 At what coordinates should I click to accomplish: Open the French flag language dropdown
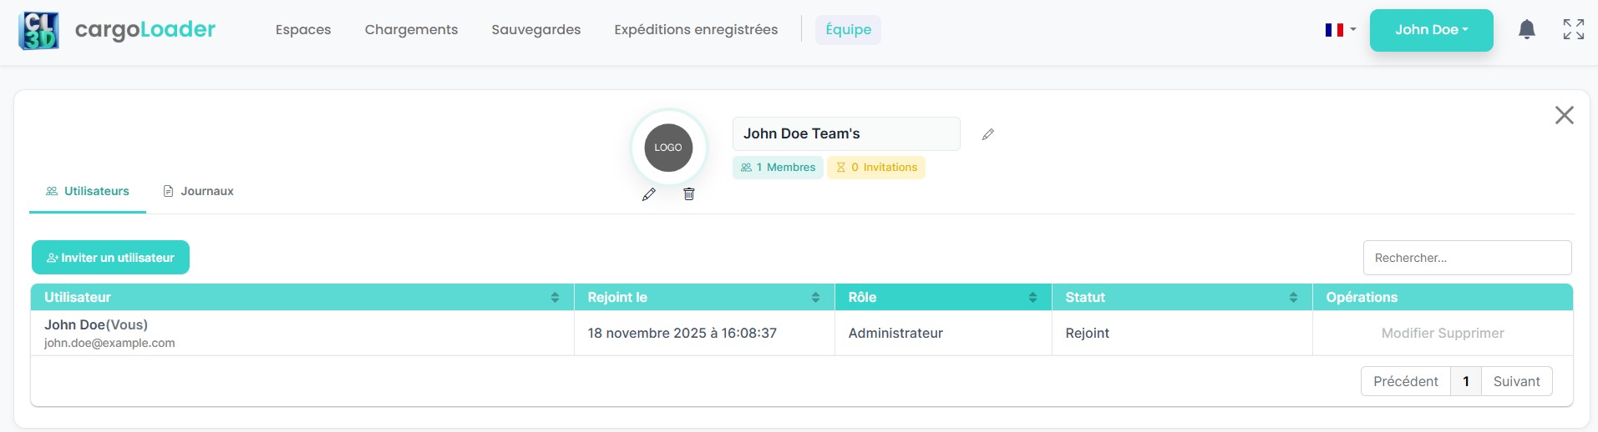click(1340, 30)
